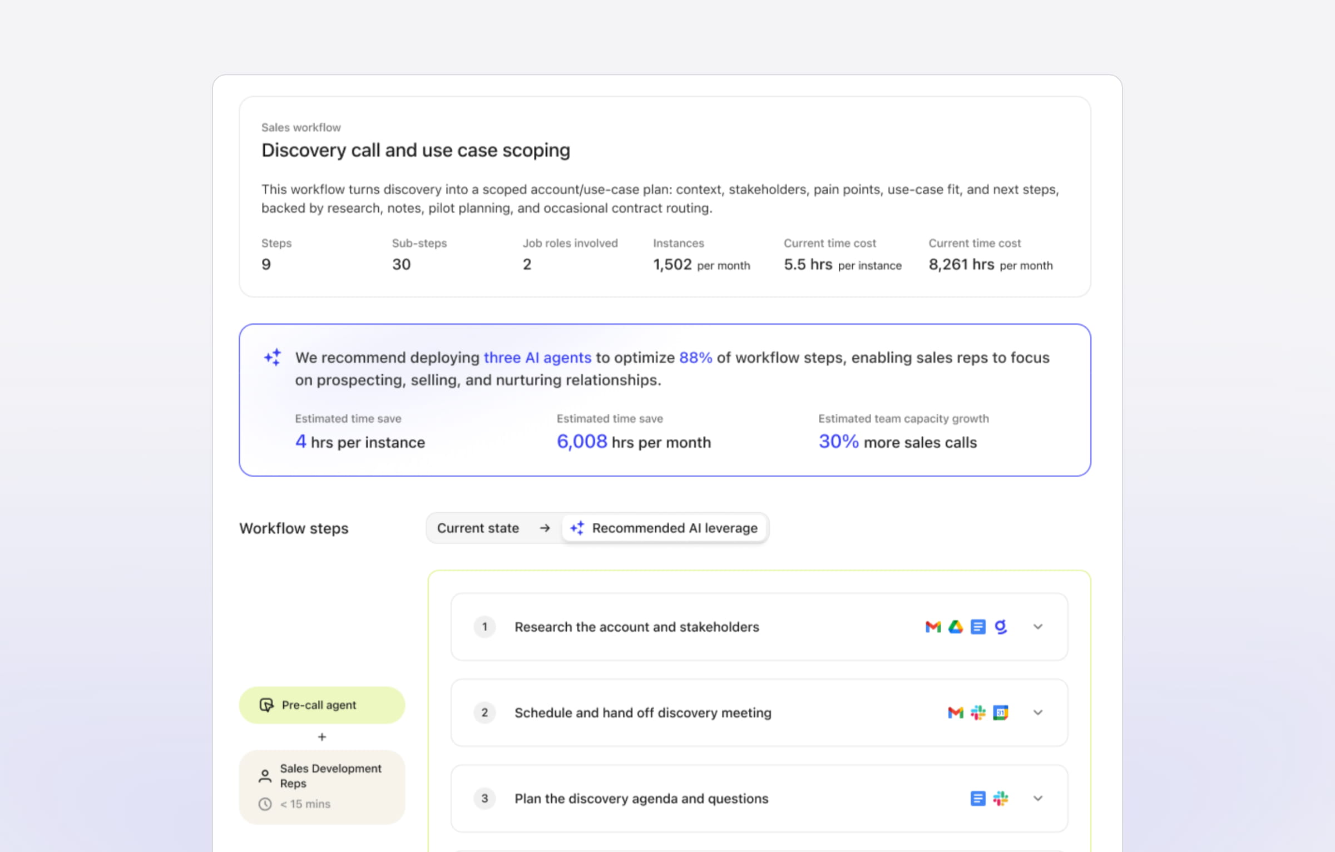
Task: Click the highlighted 88% figure
Action: click(x=696, y=358)
